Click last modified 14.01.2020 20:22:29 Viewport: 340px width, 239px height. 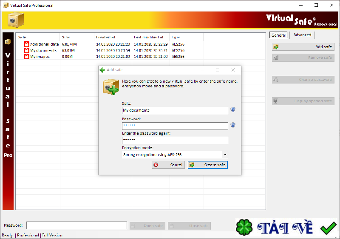click(151, 44)
